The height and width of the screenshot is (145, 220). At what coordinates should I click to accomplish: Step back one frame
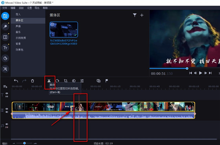coord(195,73)
